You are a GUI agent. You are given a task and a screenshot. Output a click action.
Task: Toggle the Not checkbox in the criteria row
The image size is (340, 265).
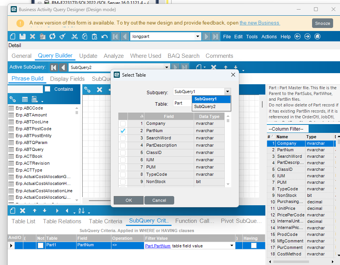point(41,245)
